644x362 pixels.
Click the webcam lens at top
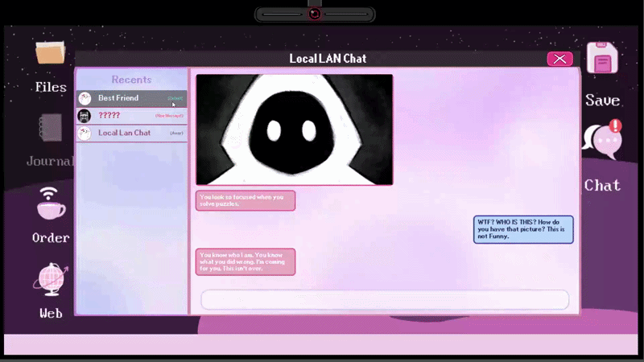[315, 14]
